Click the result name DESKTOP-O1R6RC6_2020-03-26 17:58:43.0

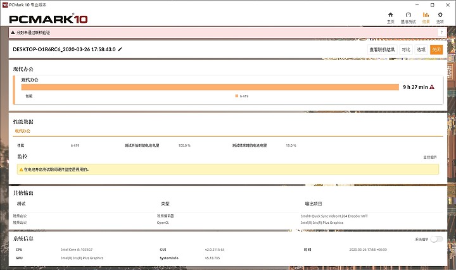click(64, 49)
